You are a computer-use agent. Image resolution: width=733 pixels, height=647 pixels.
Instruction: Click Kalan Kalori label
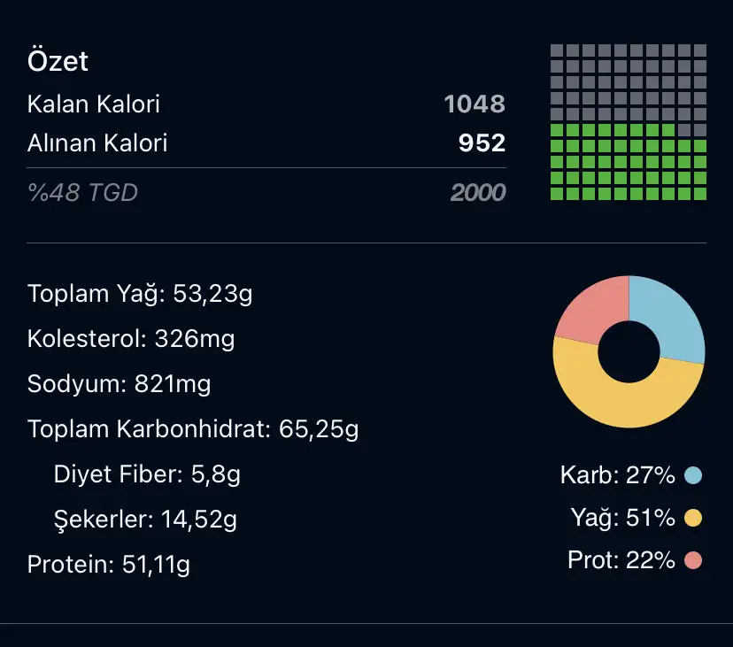click(x=94, y=104)
